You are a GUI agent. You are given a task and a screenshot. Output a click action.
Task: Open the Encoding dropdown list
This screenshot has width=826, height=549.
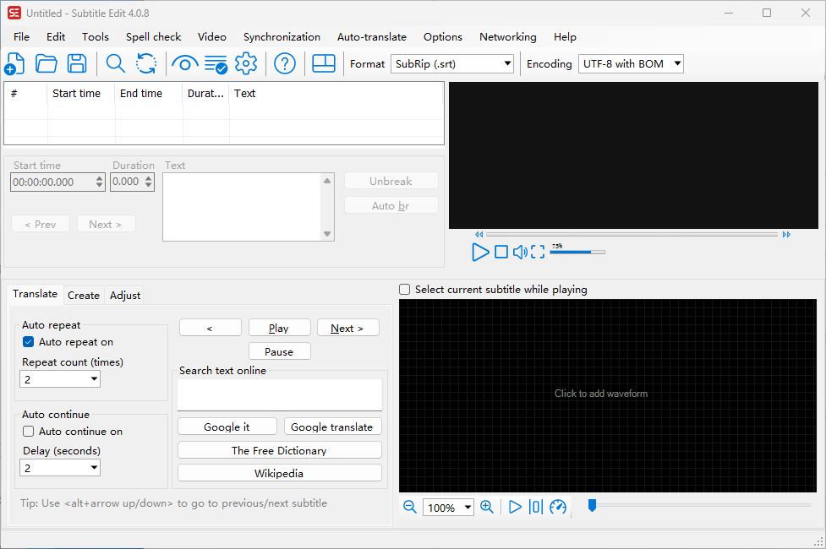[x=677, y=63]
